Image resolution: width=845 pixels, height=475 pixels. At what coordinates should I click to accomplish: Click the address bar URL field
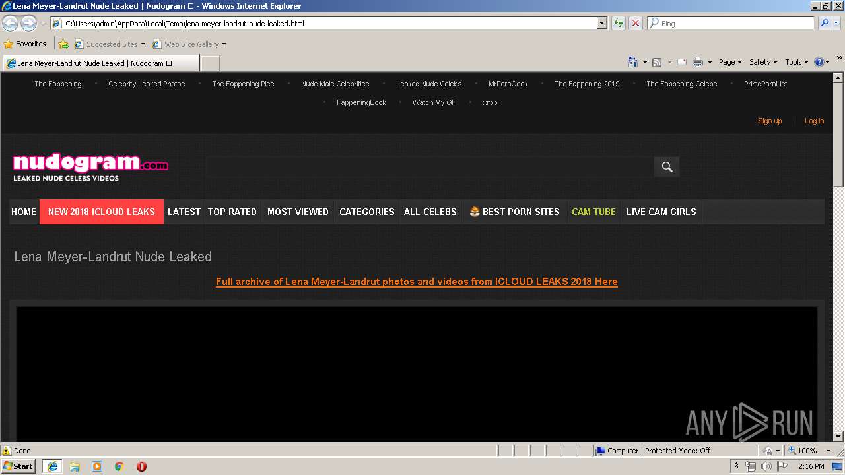point(330,23)
